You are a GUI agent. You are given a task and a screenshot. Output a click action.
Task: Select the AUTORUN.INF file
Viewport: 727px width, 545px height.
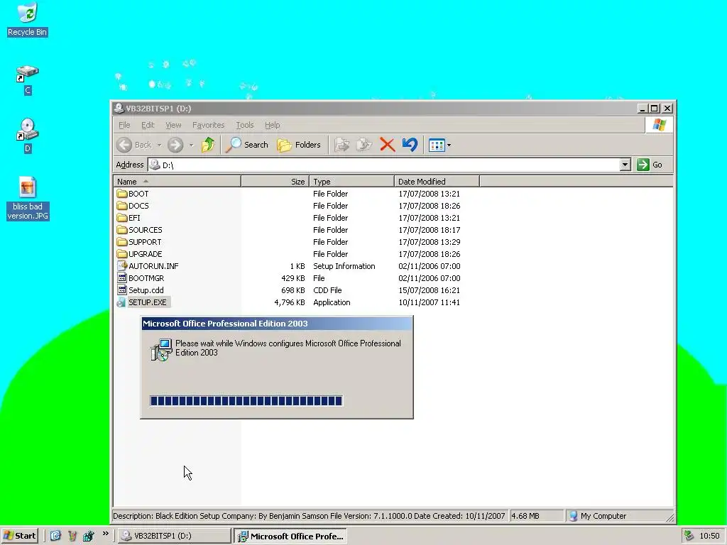tap(148, 266)
